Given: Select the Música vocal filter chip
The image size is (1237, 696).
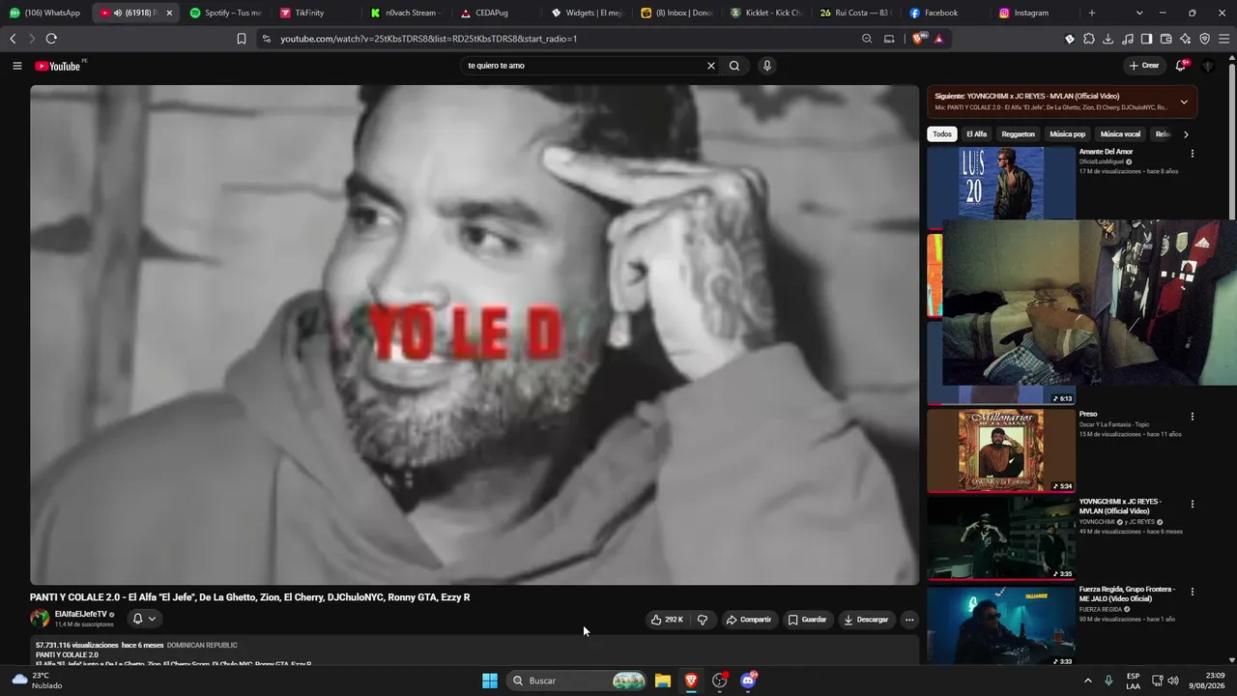Looking at the screenshot, I should click(1120, 134).
